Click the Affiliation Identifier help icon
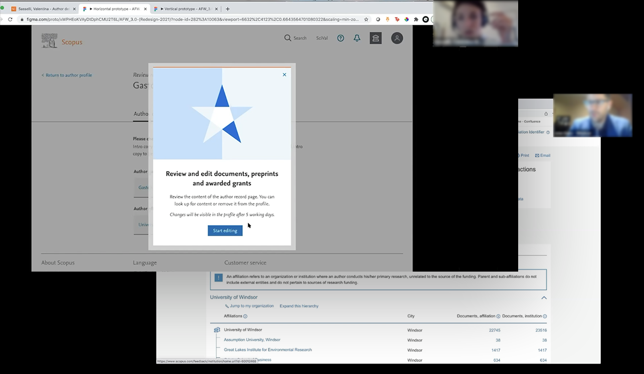 (x=548, y=133)
